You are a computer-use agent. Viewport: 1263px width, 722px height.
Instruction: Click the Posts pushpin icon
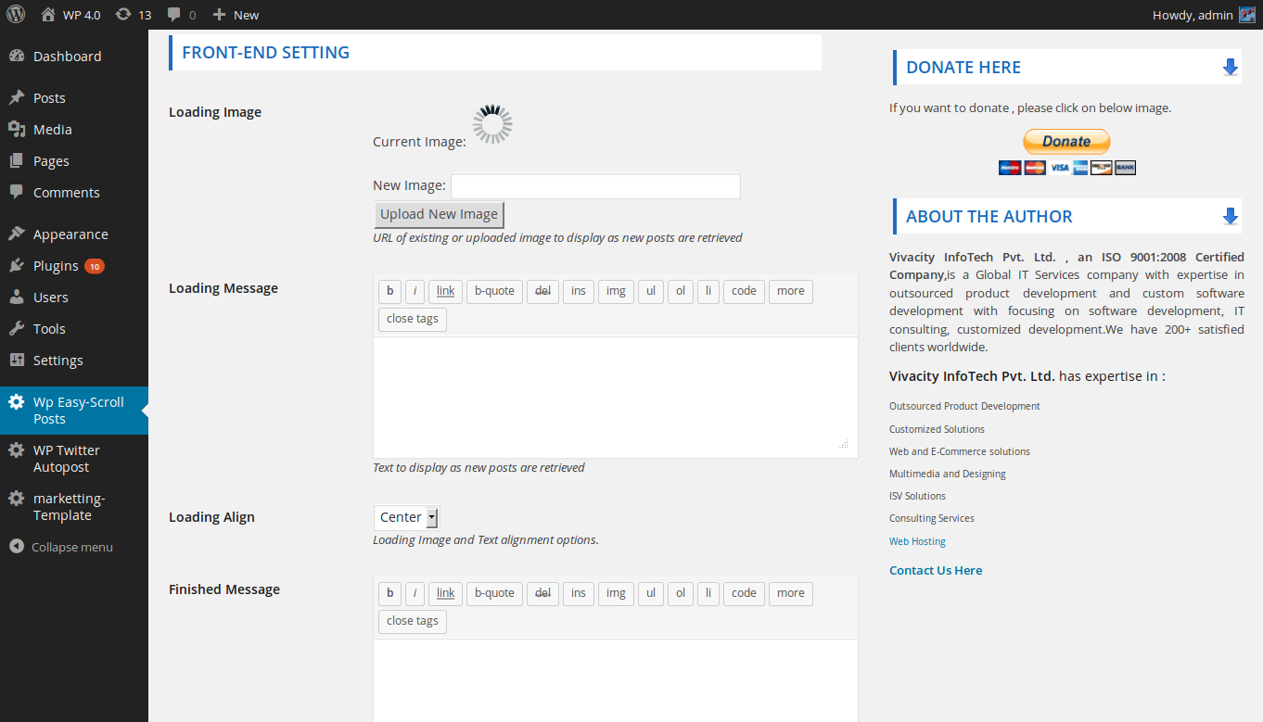coord(17,98)
